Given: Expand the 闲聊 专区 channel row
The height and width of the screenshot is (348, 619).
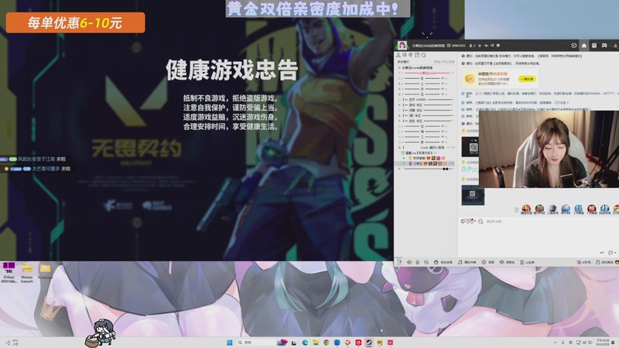Looking at the screenshot, I should pos(427,110).
